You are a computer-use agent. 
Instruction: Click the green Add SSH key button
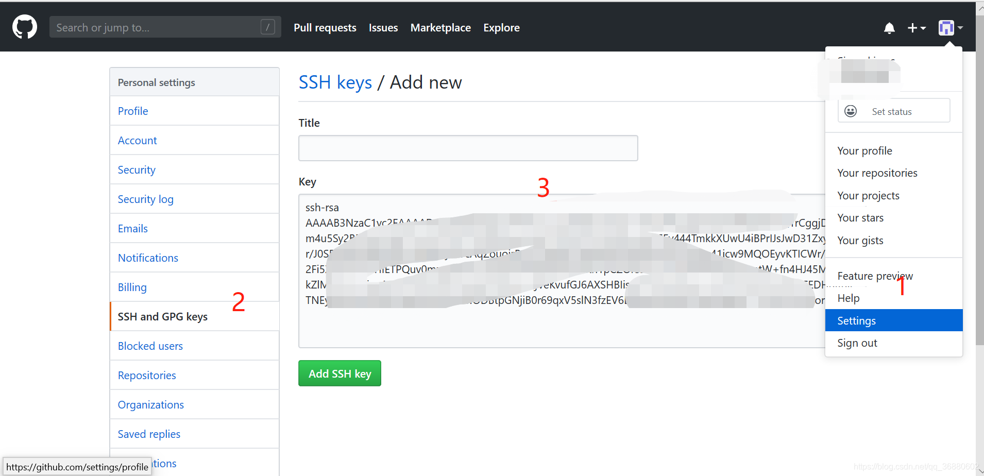[340, 373]
